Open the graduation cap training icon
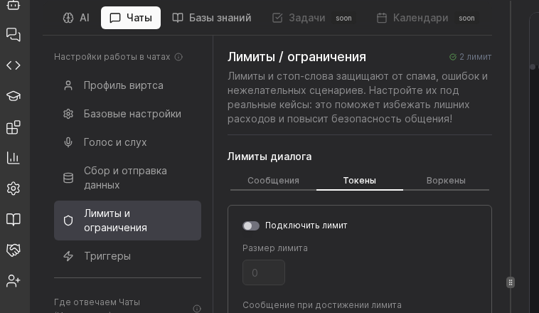Viewport: 539px width, 313px height. pos(14,96)
